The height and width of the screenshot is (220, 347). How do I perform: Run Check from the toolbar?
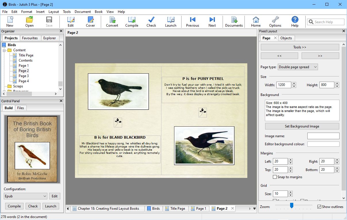point(151,22)
